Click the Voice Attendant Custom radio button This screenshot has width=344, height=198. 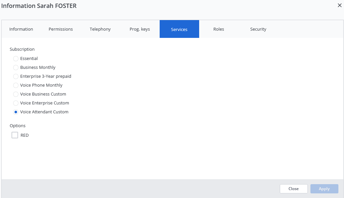click(16, 112)
